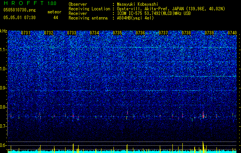Click the 0732 time marker
Viewport: 241px width, 153px height.
coord(49,33)
